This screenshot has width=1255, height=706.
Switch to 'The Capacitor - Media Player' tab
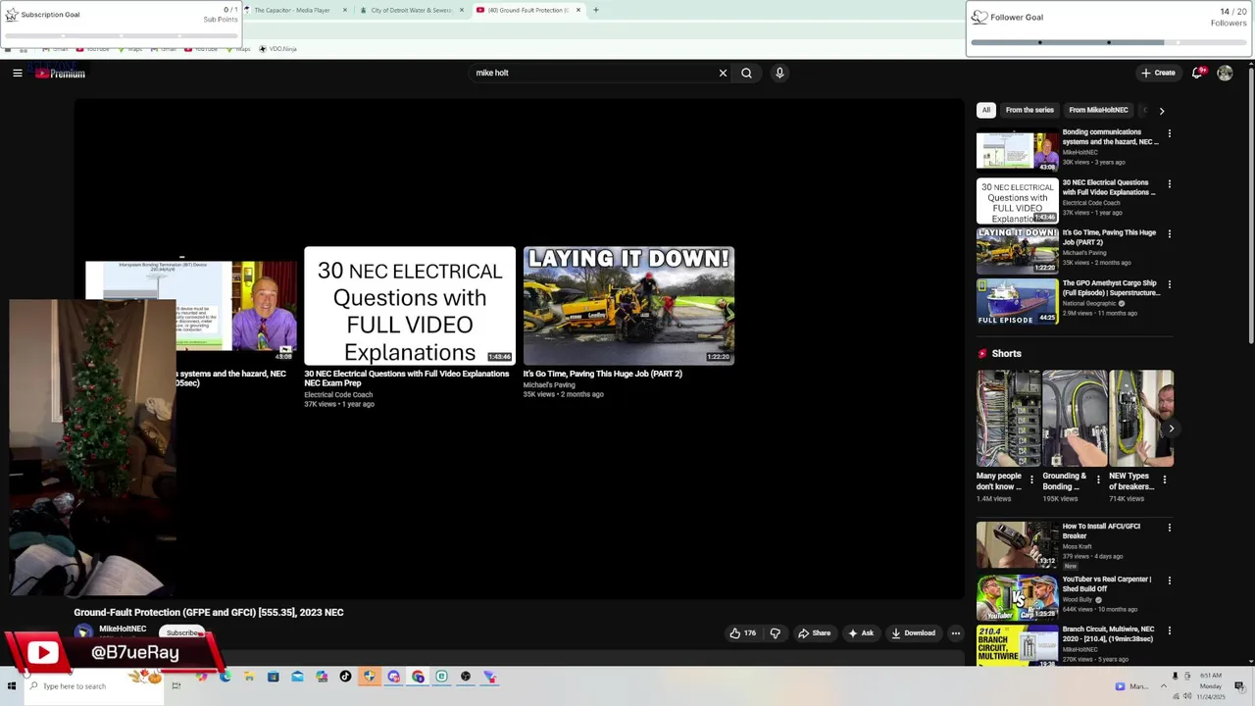[291, 10]
